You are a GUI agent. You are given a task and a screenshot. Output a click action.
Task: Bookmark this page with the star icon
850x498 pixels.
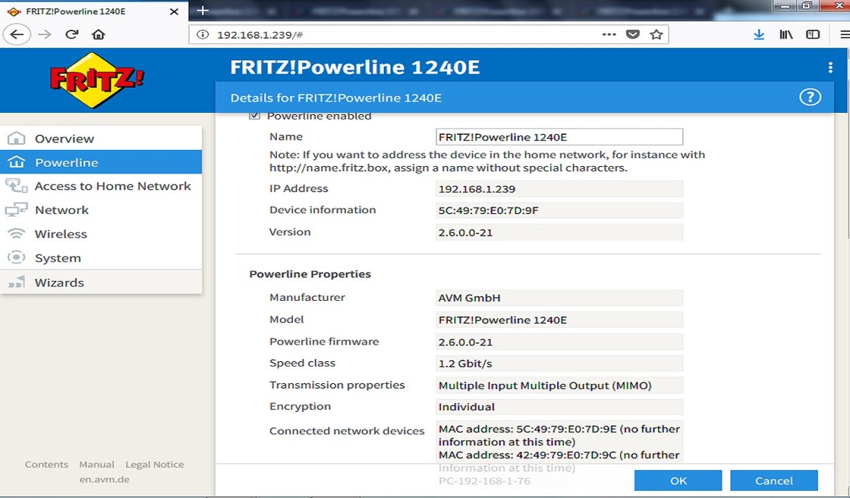pos(656,35)
